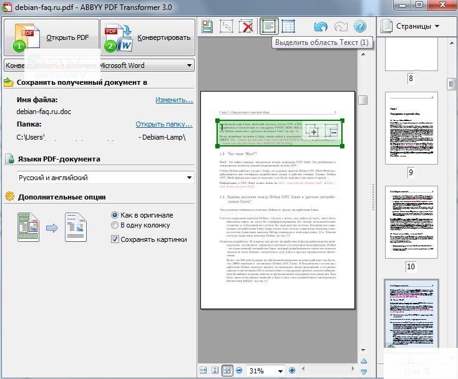
Task: Click the plus icon in selected text area
Action: [x=312, y=131]
